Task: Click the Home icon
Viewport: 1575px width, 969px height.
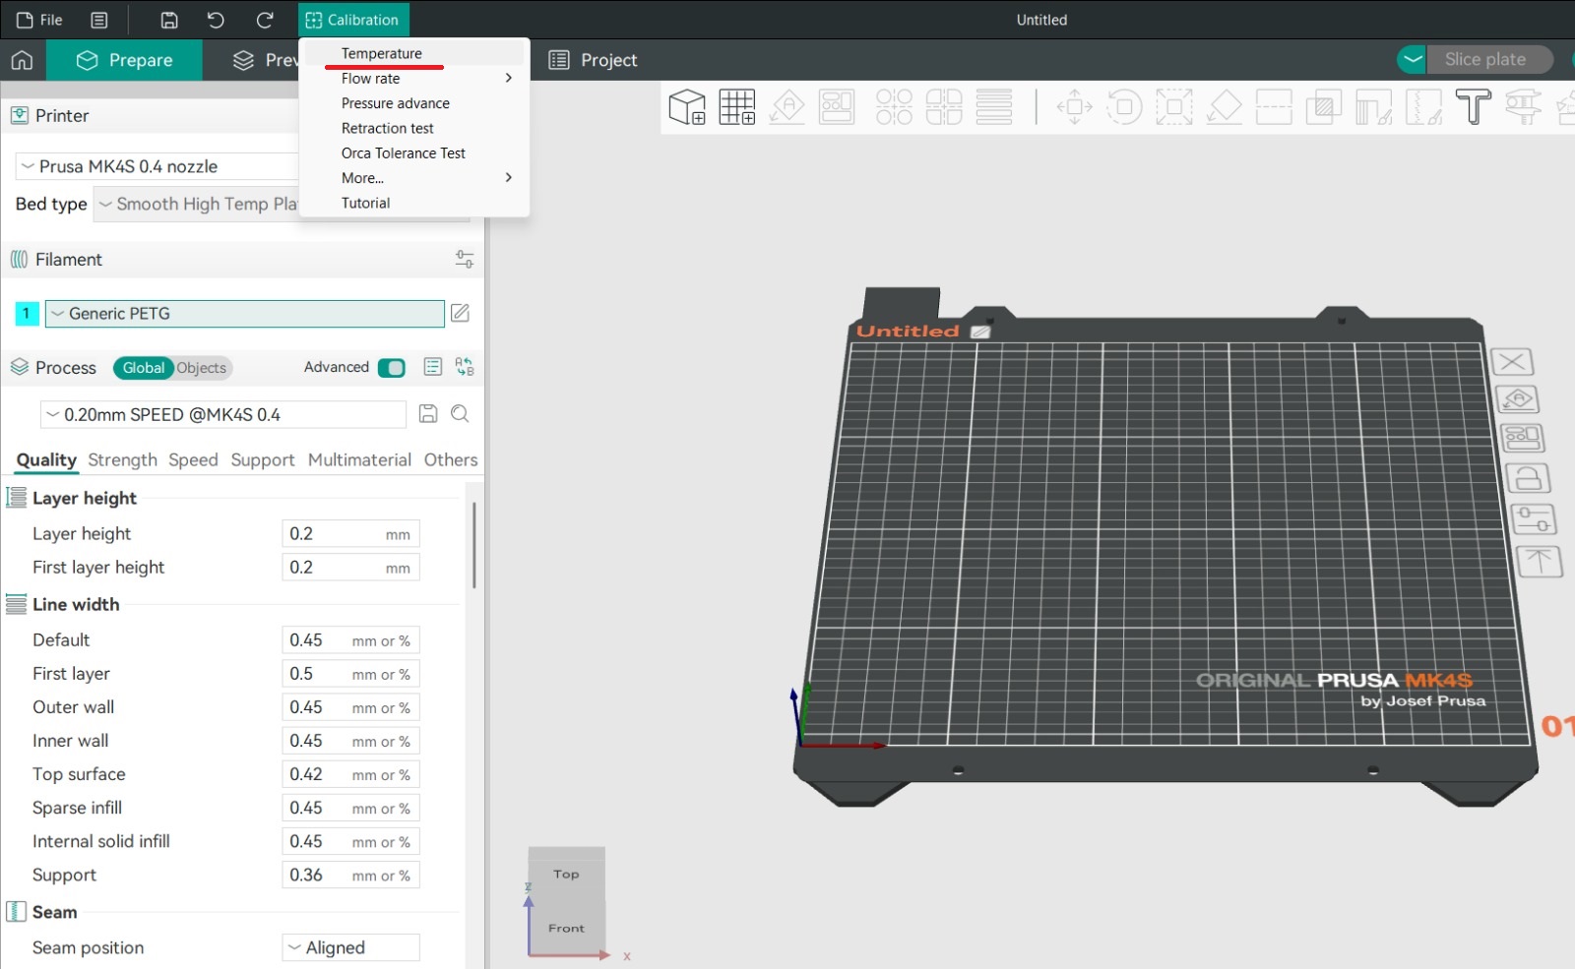Action: point(22,60)
